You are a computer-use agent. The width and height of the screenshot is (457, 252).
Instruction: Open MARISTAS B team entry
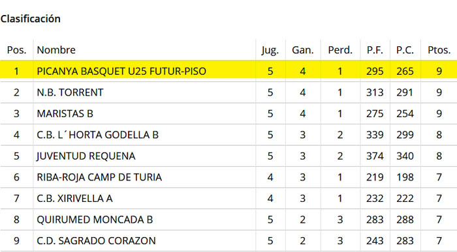point(65,114)
